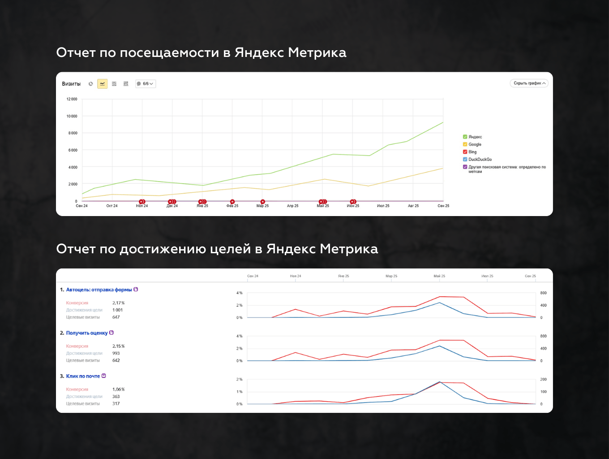Click Целевые визиты label under Автоцель: отправка формы
This screenshot has width=609, height=459.
click(x=83, y=317)
